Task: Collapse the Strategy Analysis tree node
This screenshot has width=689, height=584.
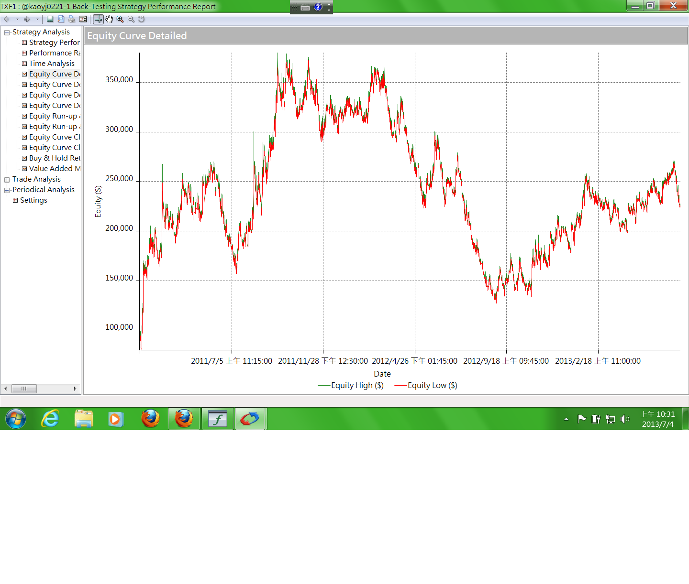Action: tap(7, 32)
